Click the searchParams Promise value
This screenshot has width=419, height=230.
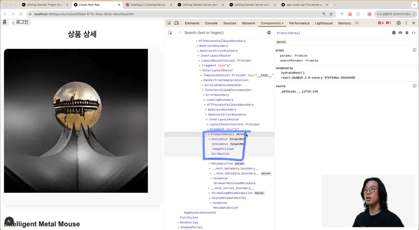(312, 61)
